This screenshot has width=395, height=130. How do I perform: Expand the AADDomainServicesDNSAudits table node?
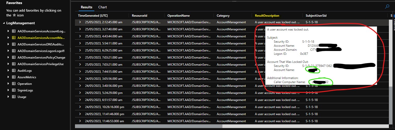coord(8,44)
